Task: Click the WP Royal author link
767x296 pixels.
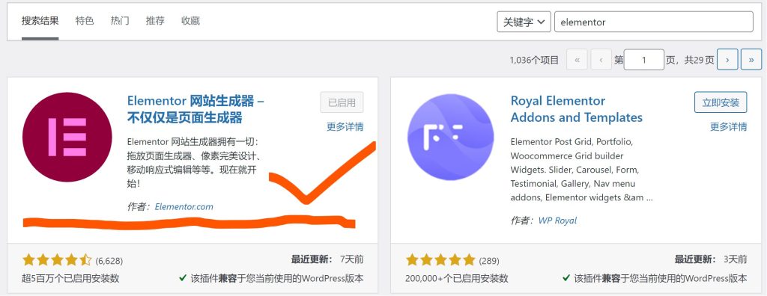Action: tap(557, 221)
